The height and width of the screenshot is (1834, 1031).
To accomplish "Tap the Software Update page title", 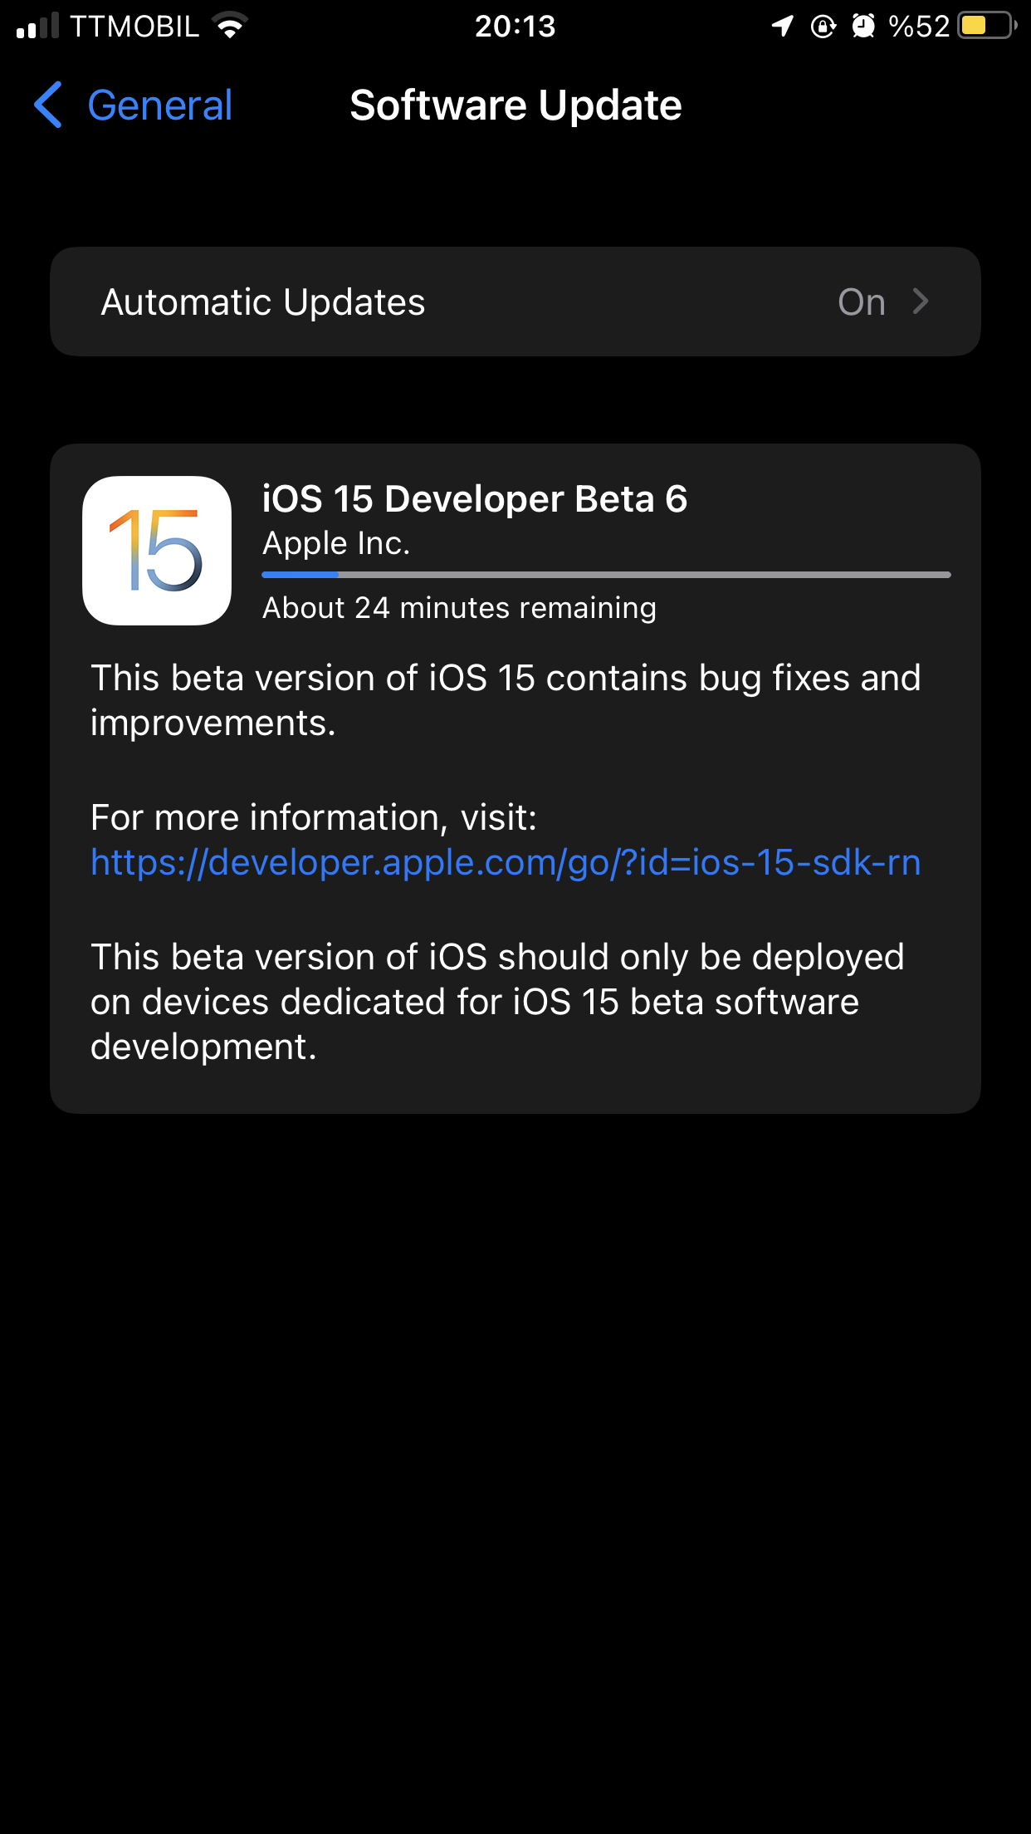I will (x=515, y=105).
